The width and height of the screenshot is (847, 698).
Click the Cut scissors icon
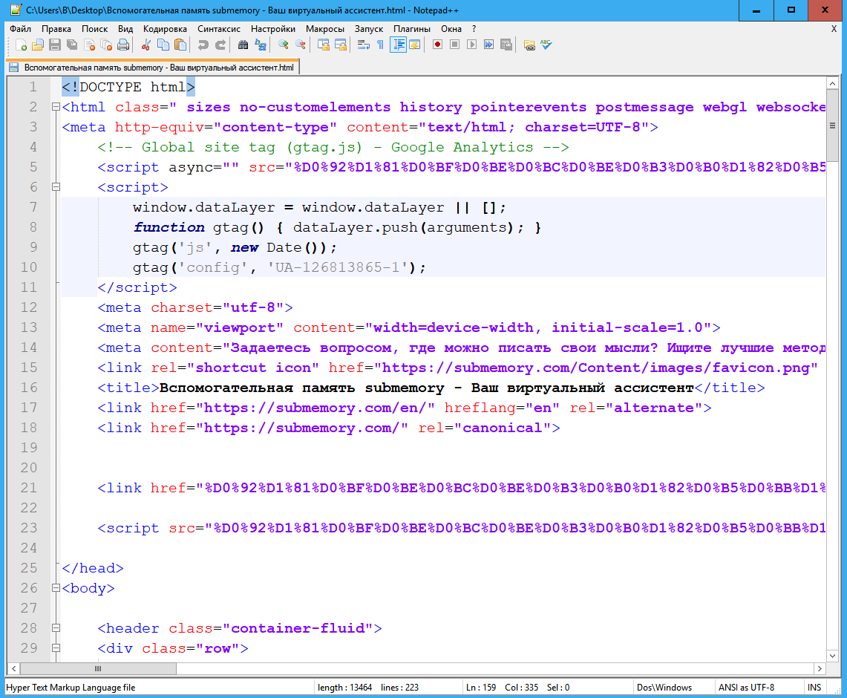(x=146, y=45)
